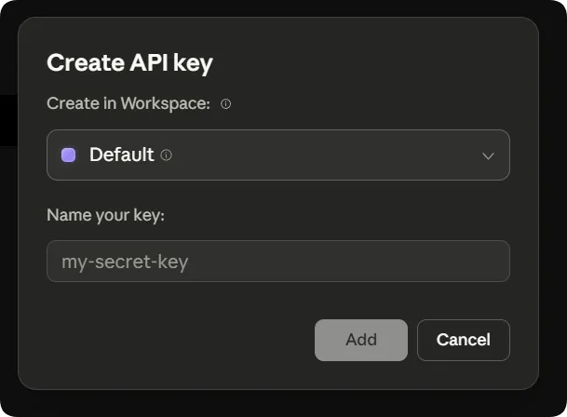This screenshot has width=567, height=417.
Task: Click the black bar behind the dialog's left edge
Action: tap(7, 120)
